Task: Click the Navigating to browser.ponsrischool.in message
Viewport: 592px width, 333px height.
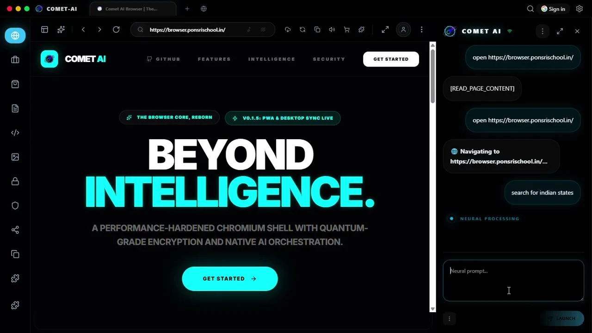Action: point(501,156)
